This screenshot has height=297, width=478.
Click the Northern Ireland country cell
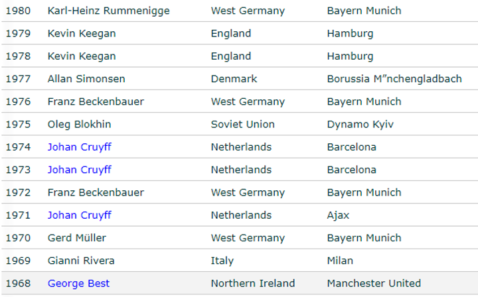[252, 284]
